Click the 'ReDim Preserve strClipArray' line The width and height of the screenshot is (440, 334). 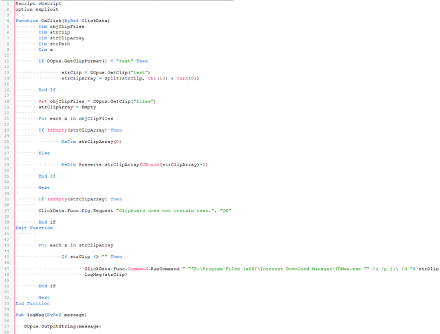[134, 164]
